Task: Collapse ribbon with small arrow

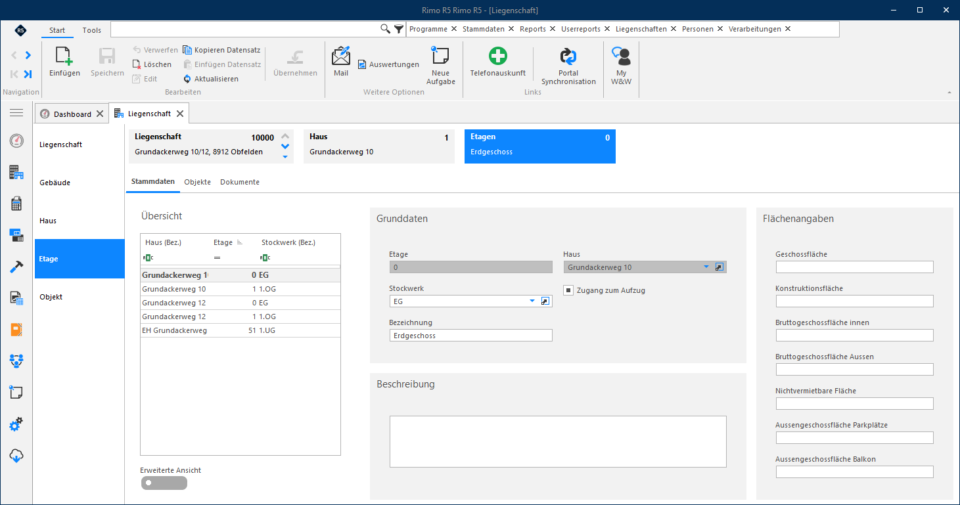Action: (949, 93)
